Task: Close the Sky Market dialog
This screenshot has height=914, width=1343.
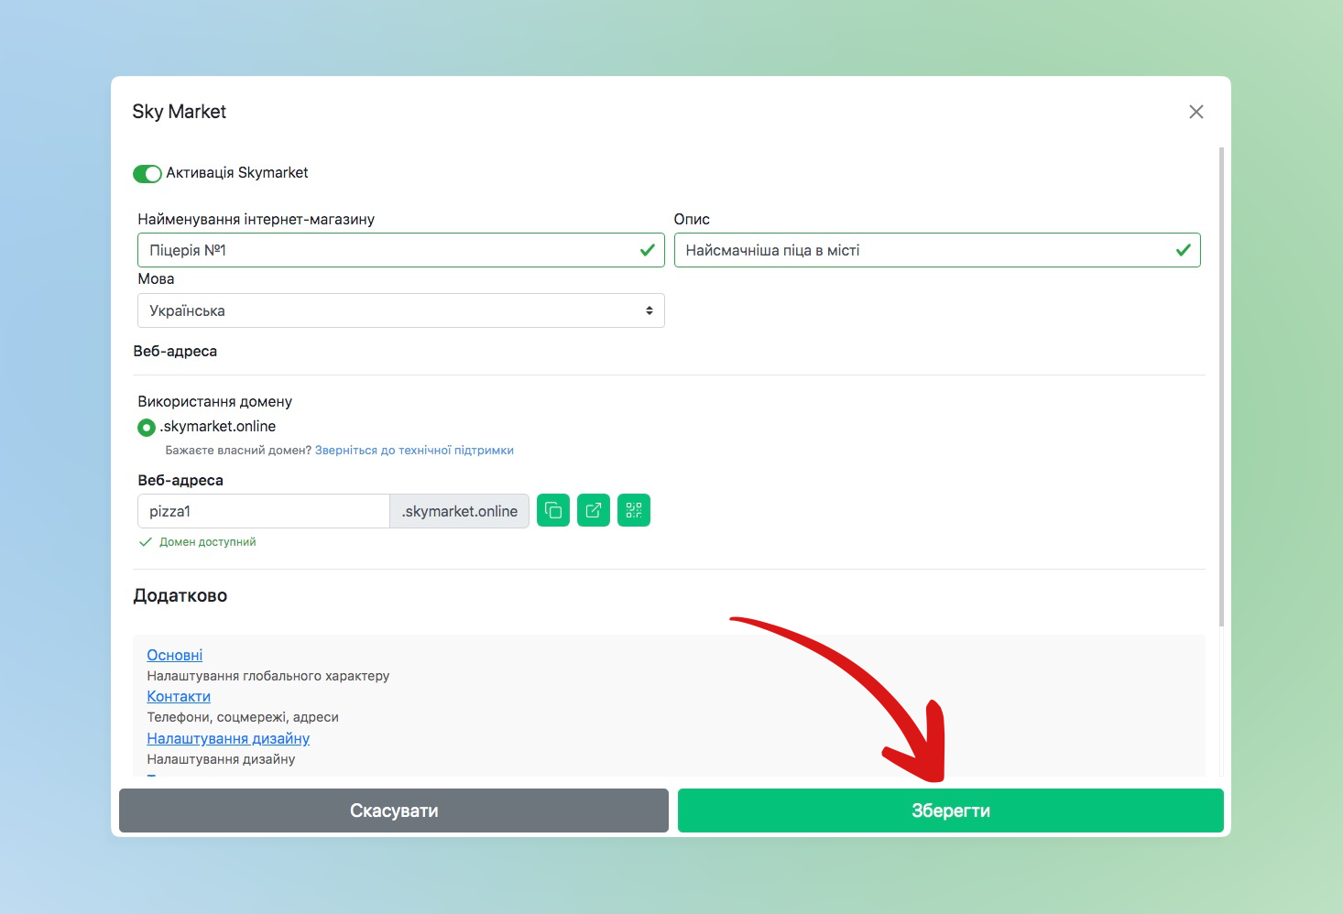Action: [x=1196, y=112]
